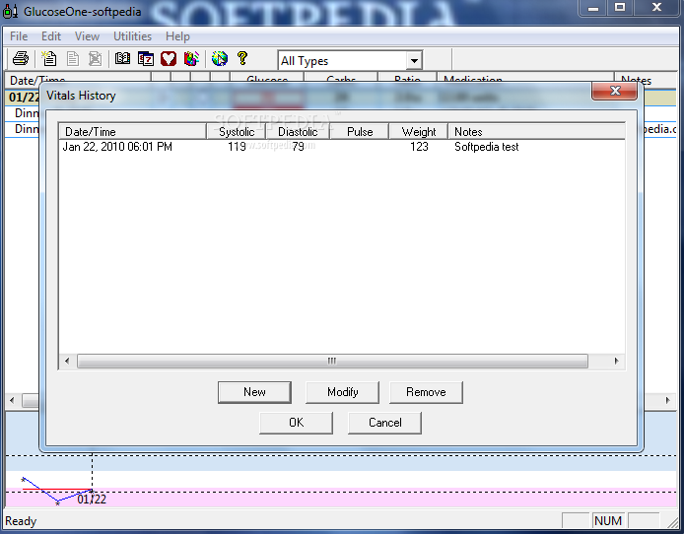Screen dimensions: 684x534
Task: Click the Diastolic column header
Action: click(x=298, y=132)
